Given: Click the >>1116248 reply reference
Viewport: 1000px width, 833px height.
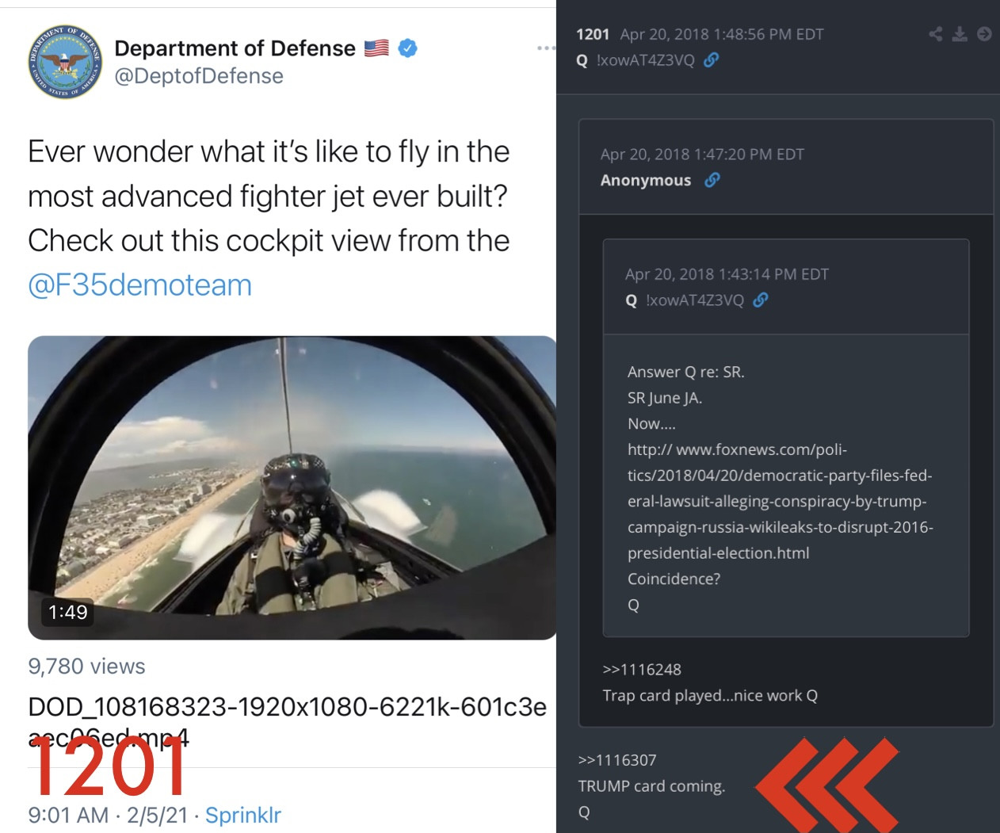Looking at the screenshot, I should [x=642, y=670].
